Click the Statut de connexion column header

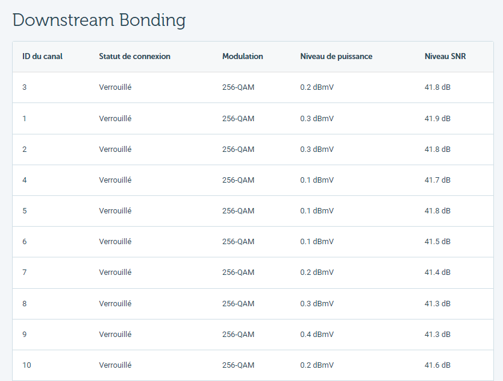134,57
